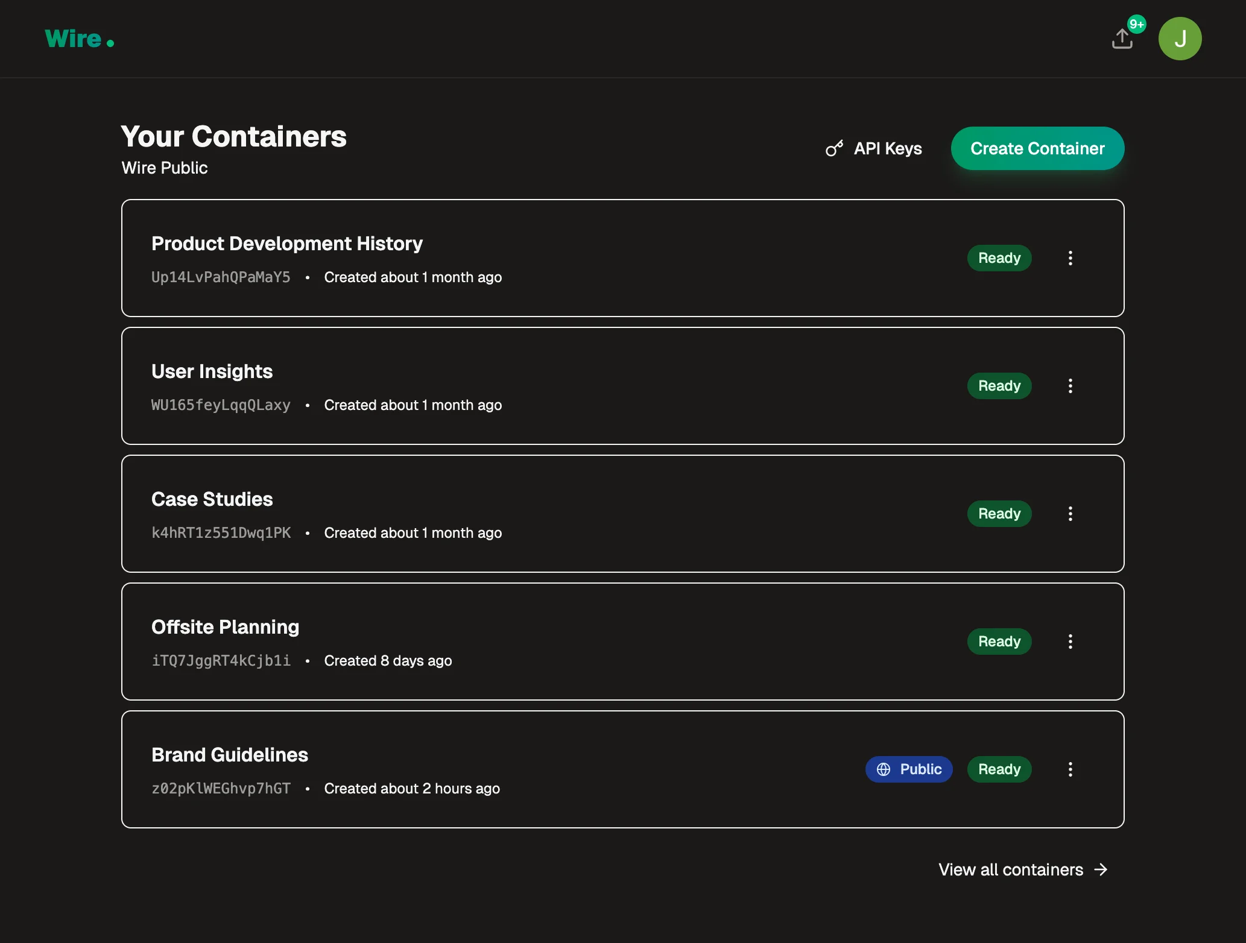Open options for Case Studies

[x=1070, y=513]
